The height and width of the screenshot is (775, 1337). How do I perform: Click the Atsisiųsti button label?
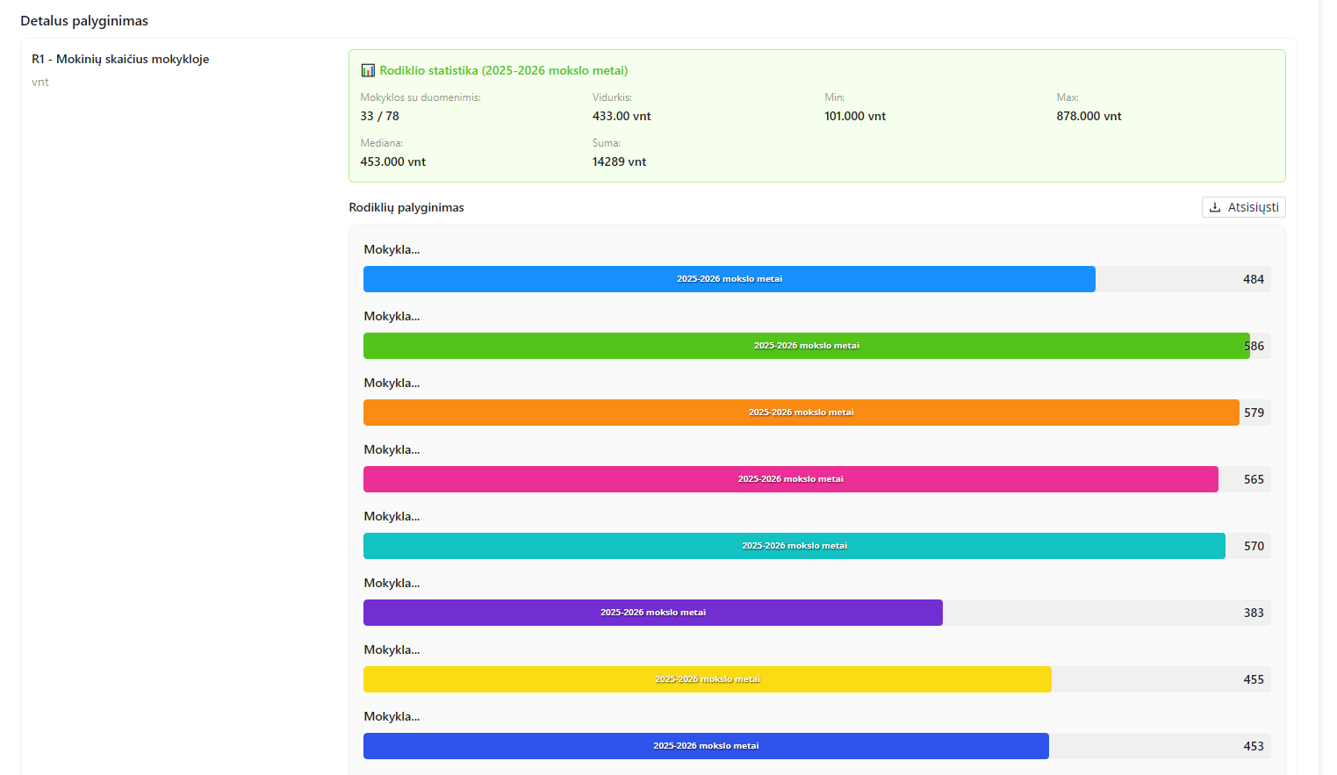click(1253, 208)
